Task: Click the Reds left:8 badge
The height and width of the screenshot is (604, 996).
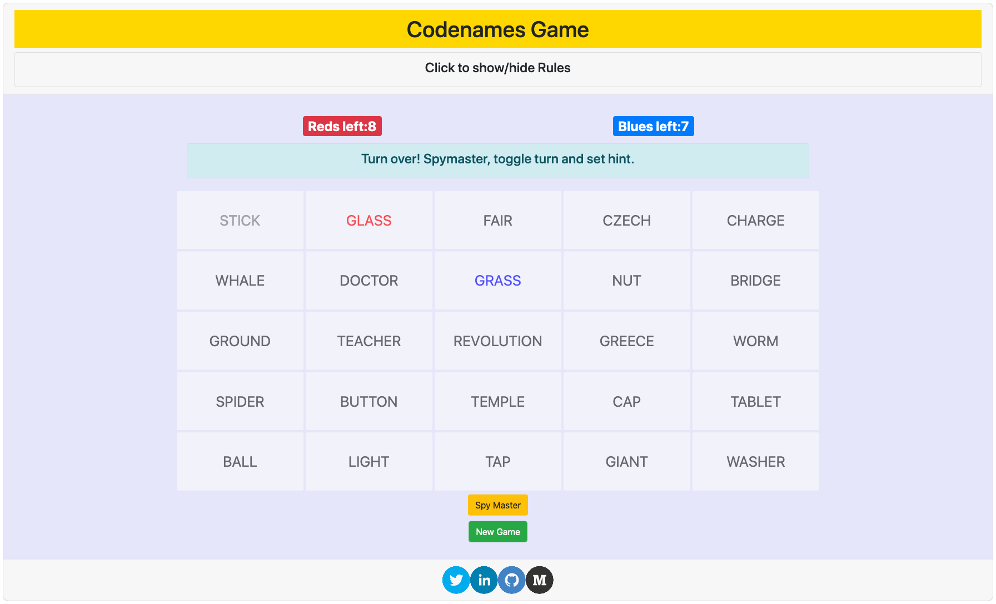Action: pyautogui.click(x=342, y=126)
